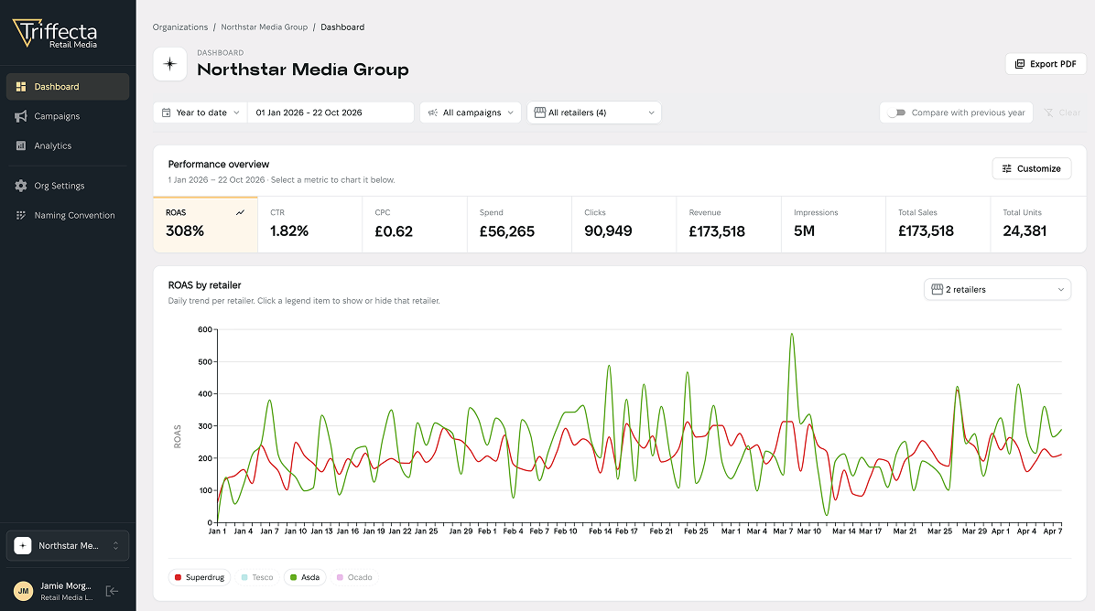1095x611 pixels.
Task: Click the megaphone icon in All campaigns filter
Action: tap(433, 113)
